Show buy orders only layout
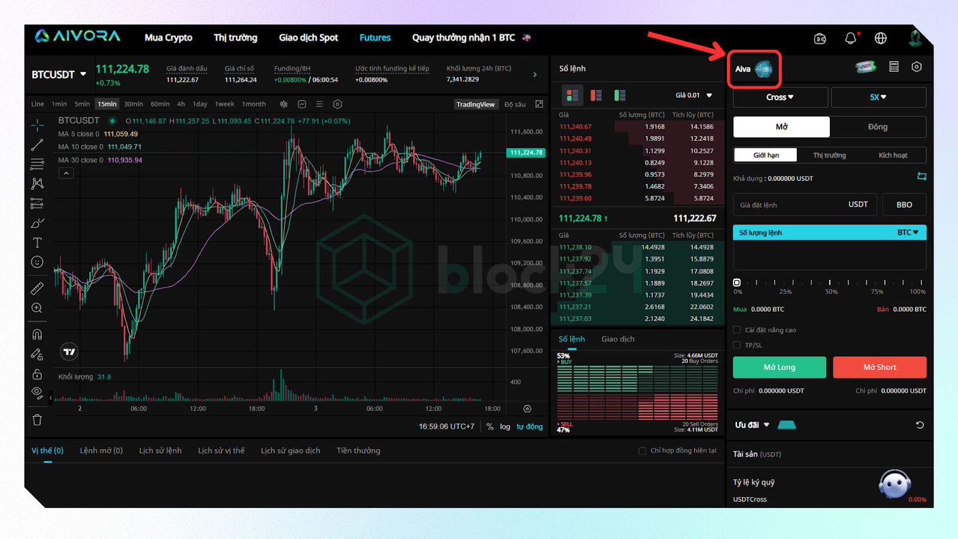The width and height of the screenshot is (958, 539). pyautogui.click(x=620, y=95)
